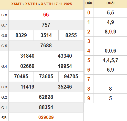Click head digit 2 in Đầu column
Screen dimensions: 127x121
[89, 32]
